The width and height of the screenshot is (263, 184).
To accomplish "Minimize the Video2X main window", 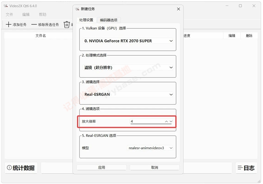I will click(x=227, y=6).
